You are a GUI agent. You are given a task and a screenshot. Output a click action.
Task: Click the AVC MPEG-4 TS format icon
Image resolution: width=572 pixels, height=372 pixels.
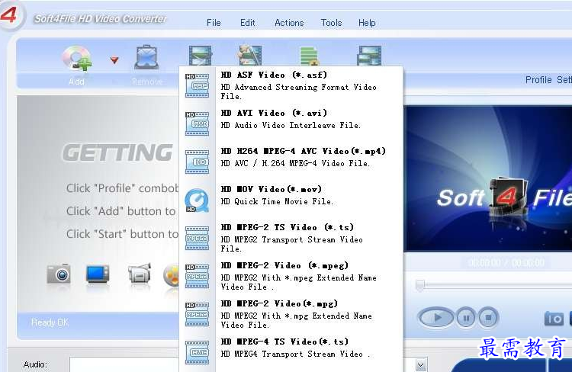197,352
